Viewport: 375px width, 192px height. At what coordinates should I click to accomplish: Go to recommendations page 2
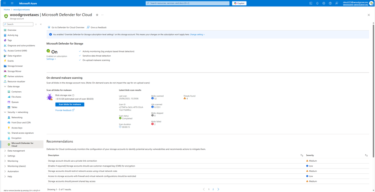click(213, 189)
